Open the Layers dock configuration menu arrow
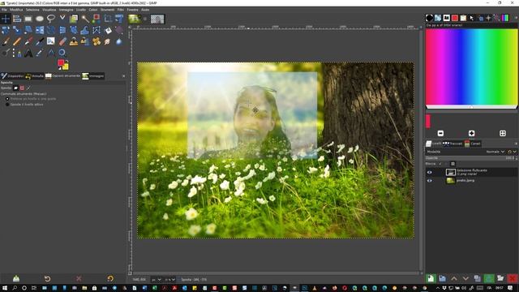The image size is (519, 292). pyautogui.click(x=516, y=144)
